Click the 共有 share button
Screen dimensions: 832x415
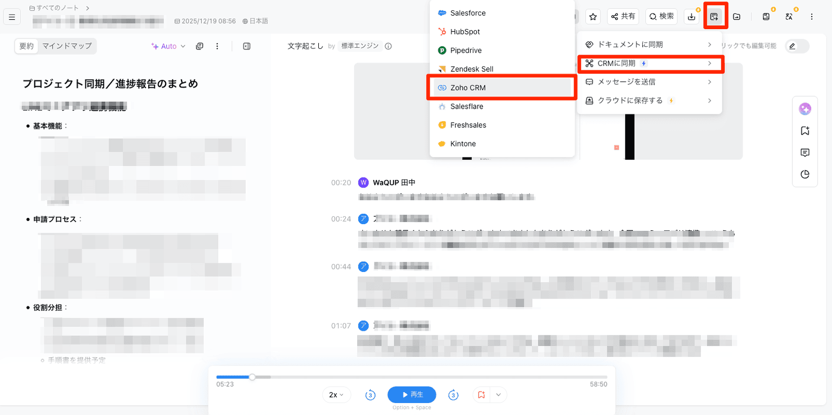click(x=623, y=17)
